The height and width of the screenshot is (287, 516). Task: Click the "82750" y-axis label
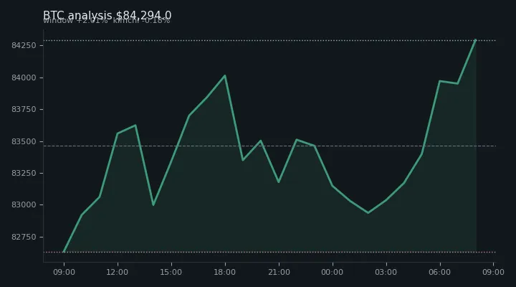[x=24, y=237]
